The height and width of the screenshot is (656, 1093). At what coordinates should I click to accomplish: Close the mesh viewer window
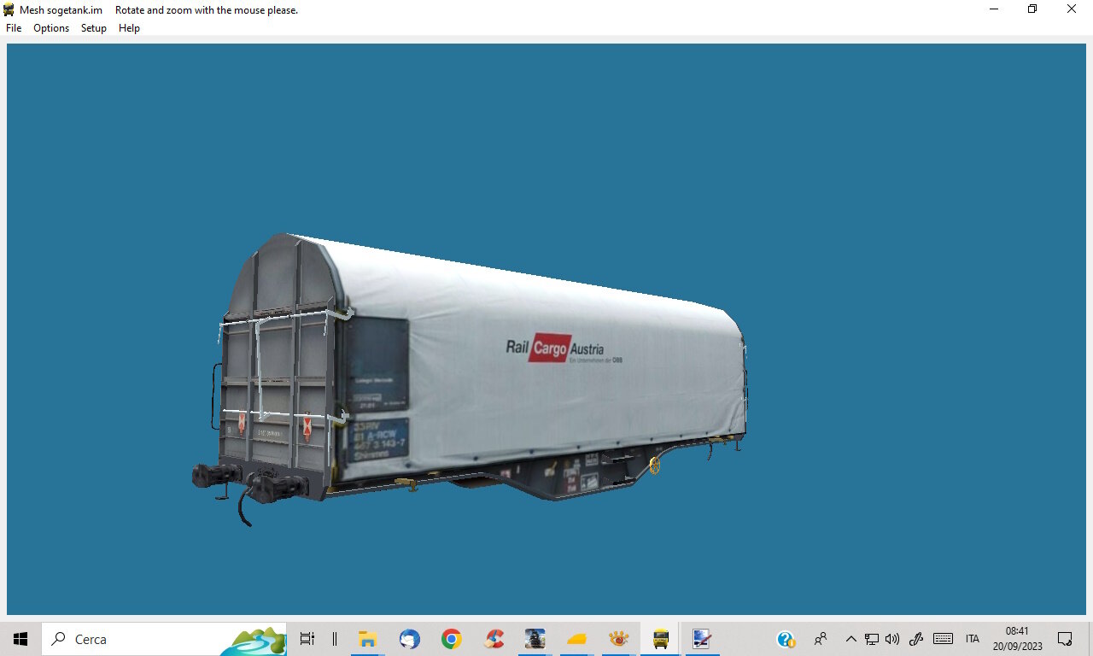click(x=1072, y=9)
